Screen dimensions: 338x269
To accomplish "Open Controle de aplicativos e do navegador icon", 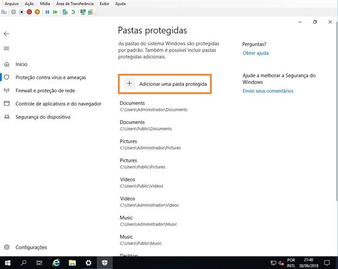I will pyautogui.click(x=7, y=103).
